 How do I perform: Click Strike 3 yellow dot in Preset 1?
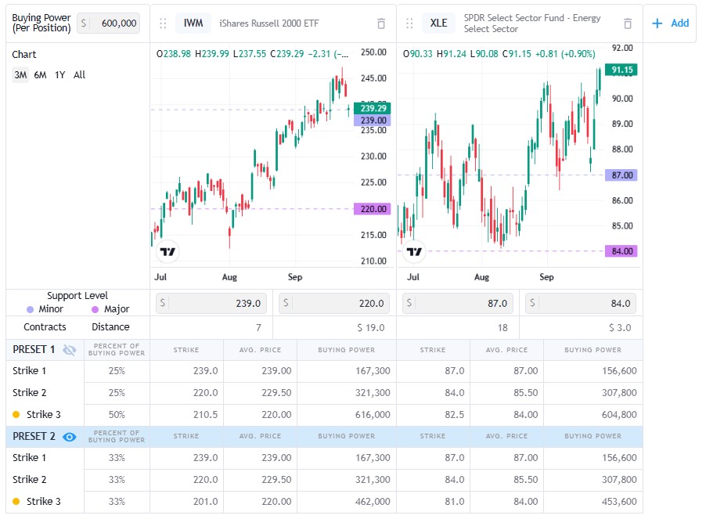point(16,415)
